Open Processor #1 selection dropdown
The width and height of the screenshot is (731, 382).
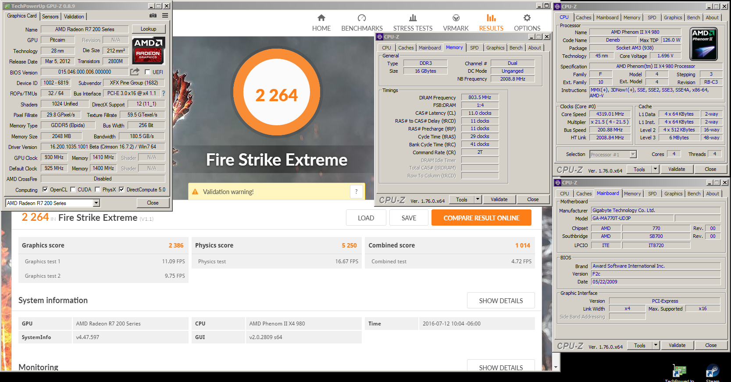tap(633, 154)
